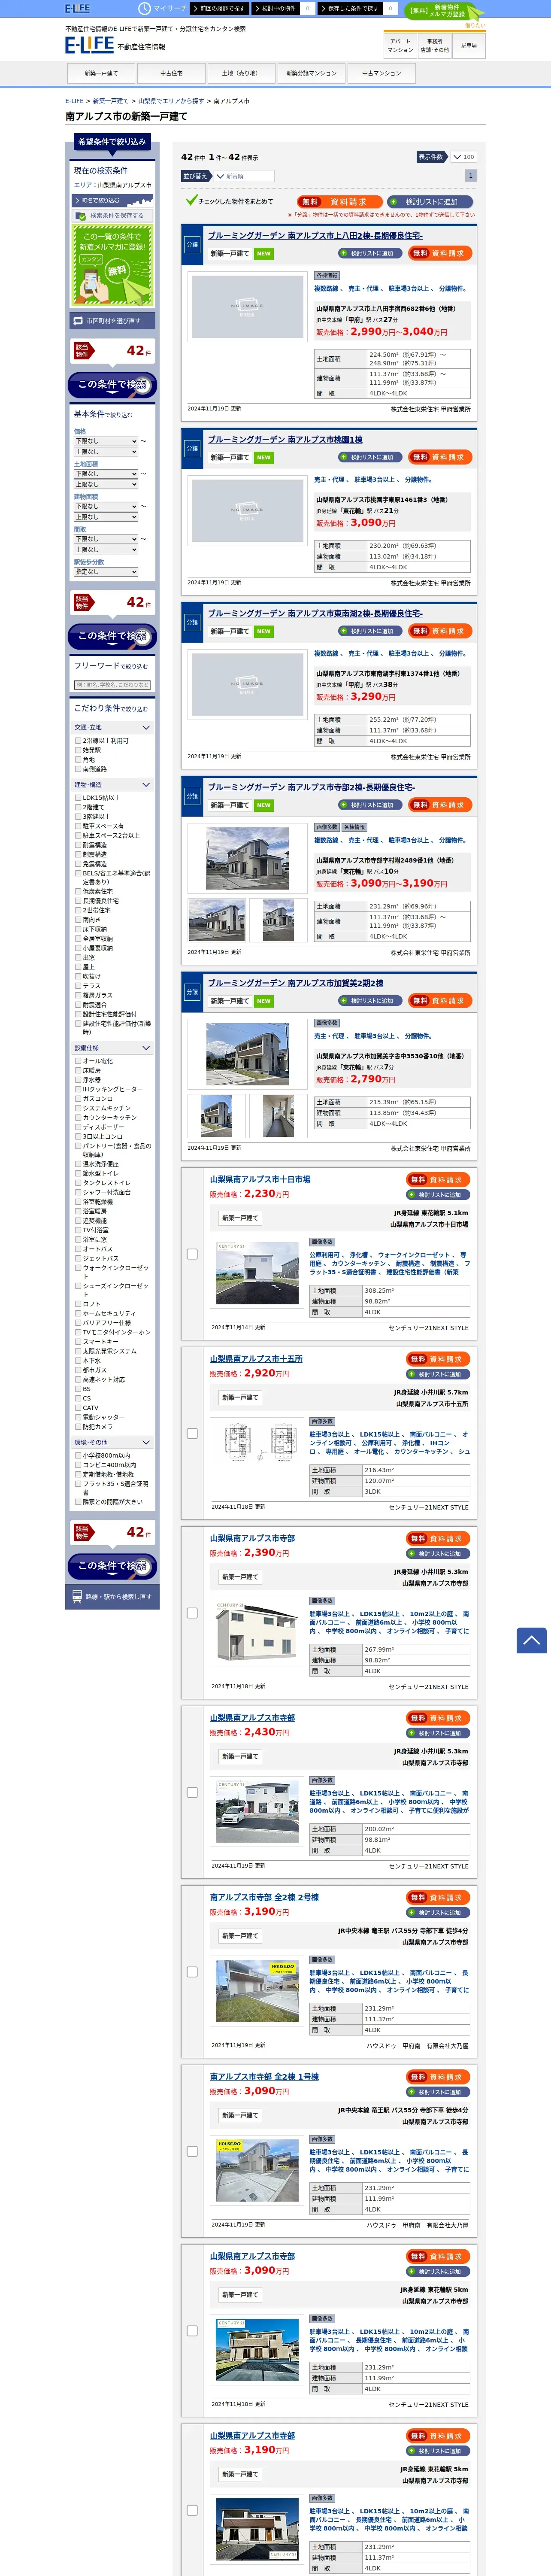This screenshot has width=551, height=2576.
Task: Open the 駐車場 header link
Action: point(469,45)
